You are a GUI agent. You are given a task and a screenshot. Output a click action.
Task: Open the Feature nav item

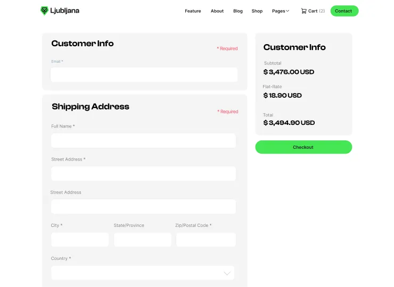[193, 11]
